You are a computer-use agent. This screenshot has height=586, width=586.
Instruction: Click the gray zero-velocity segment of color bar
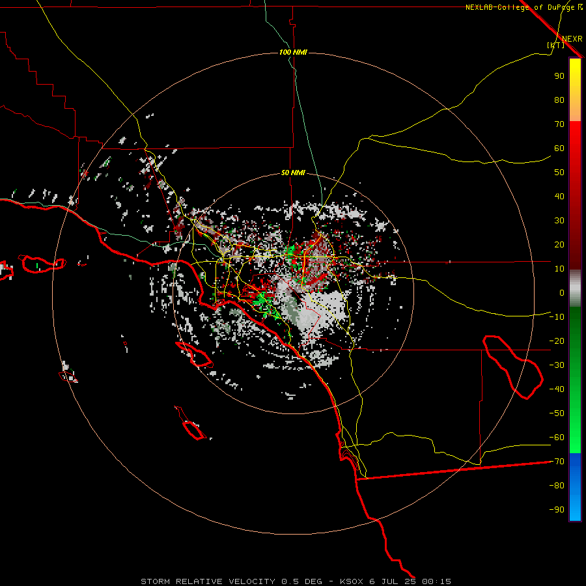point(575,288)
